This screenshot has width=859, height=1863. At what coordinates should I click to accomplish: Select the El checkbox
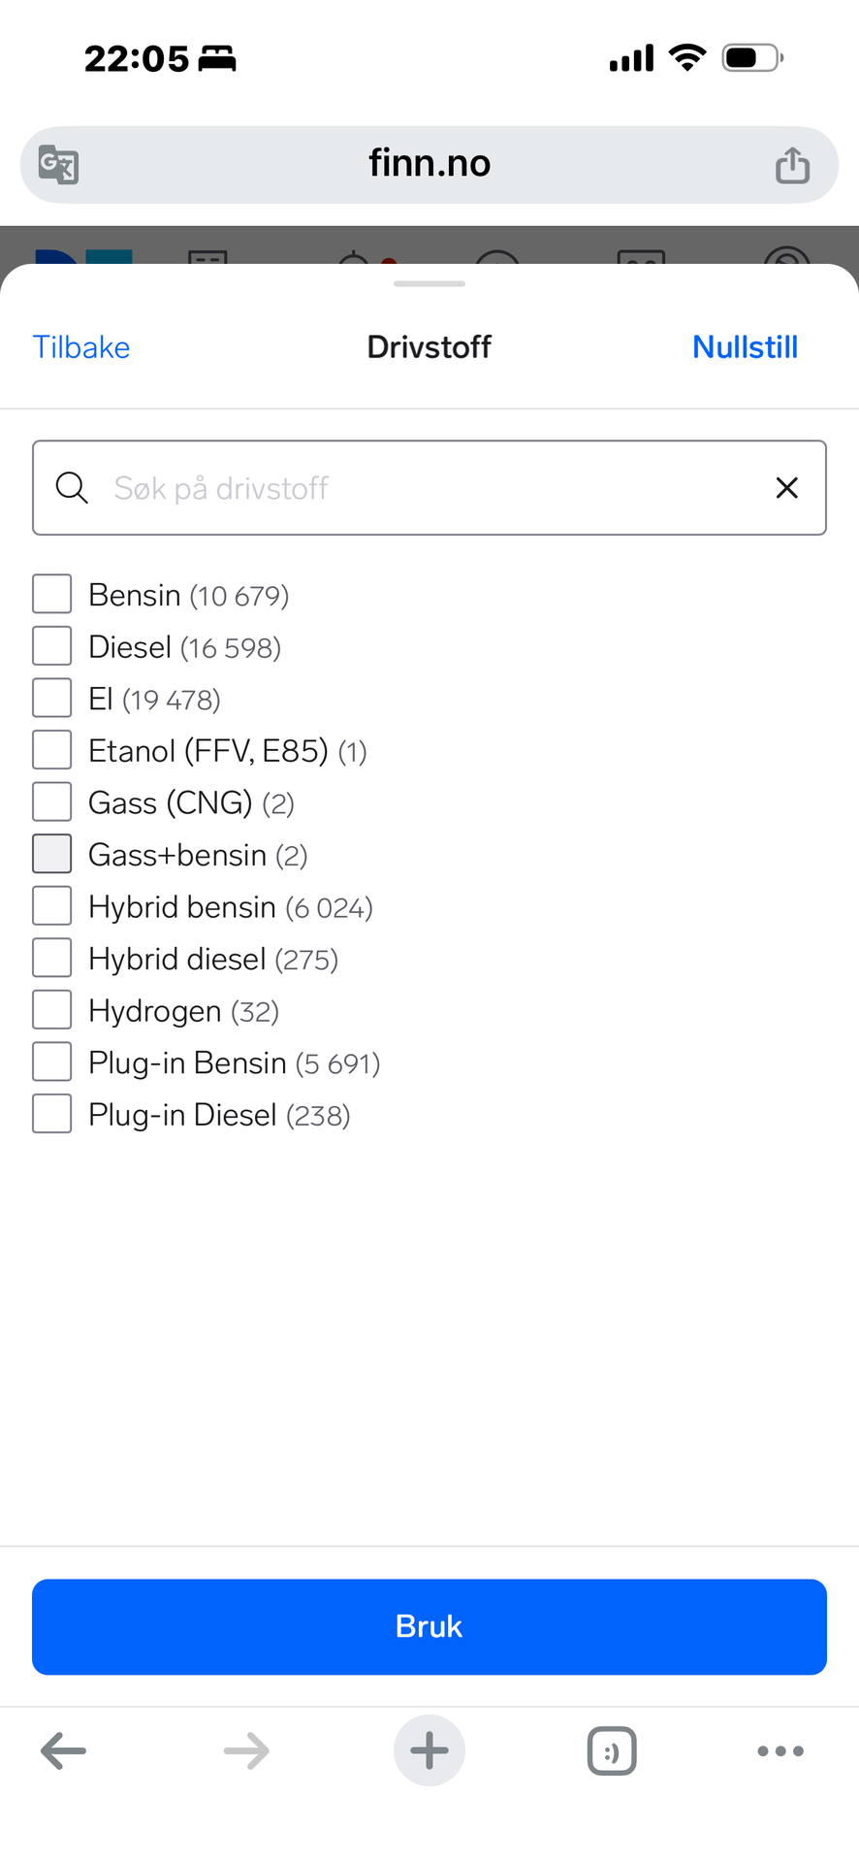[x=52, y=699]
